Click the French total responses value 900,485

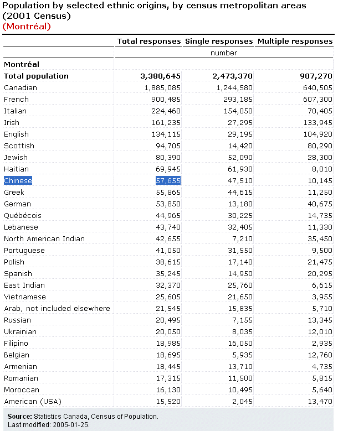[166, 99]
